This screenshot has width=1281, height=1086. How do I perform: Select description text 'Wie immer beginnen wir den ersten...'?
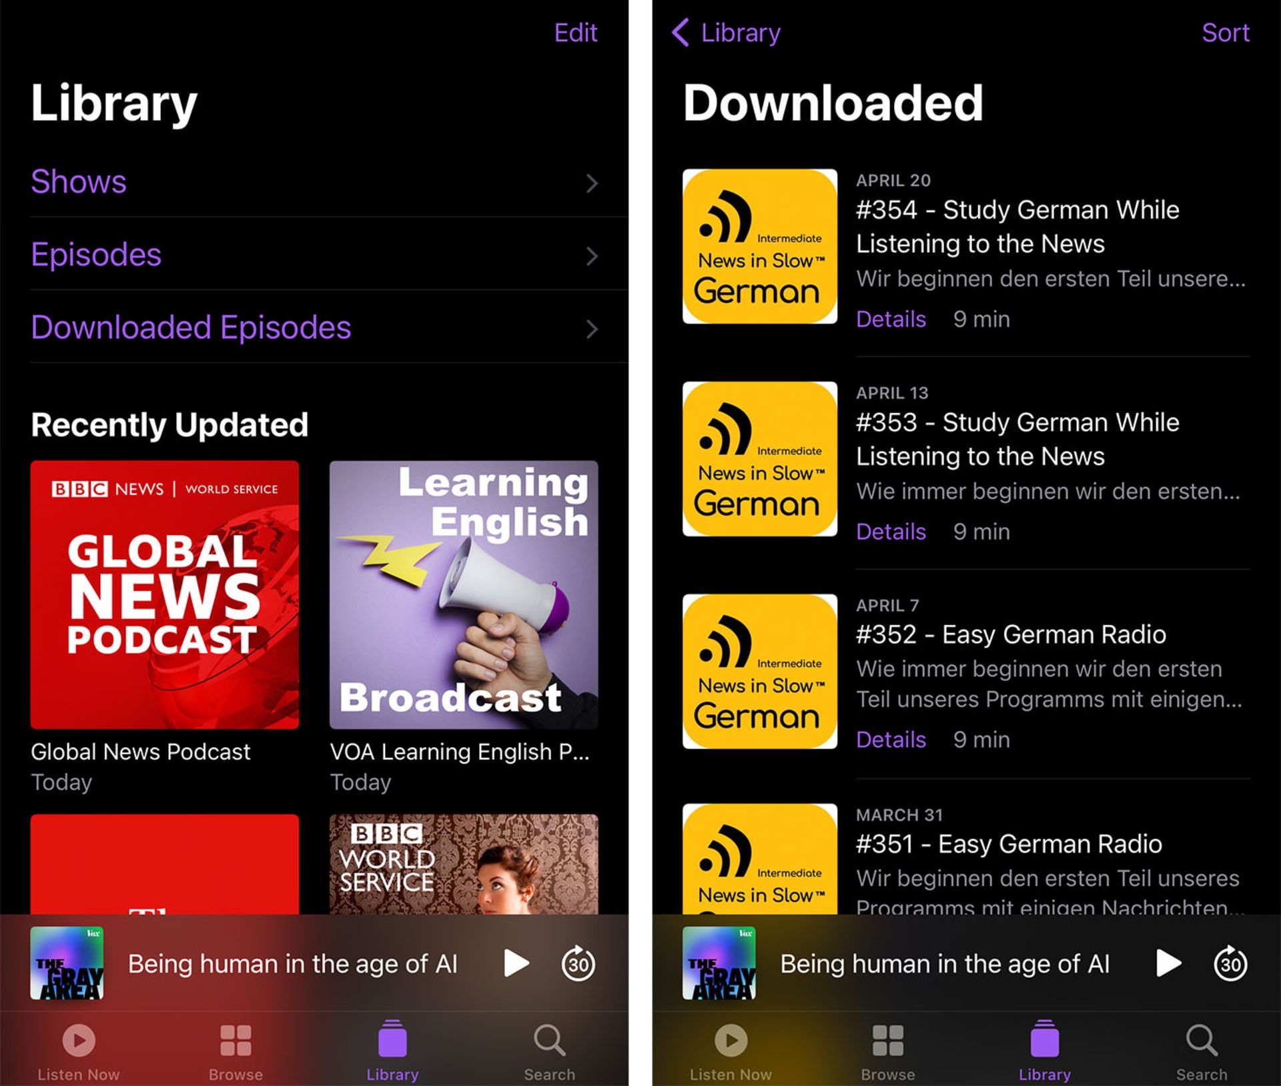(x=1048, y=492)
